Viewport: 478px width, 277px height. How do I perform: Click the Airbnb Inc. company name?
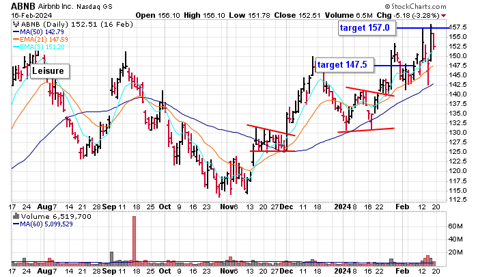pos(56,6)
